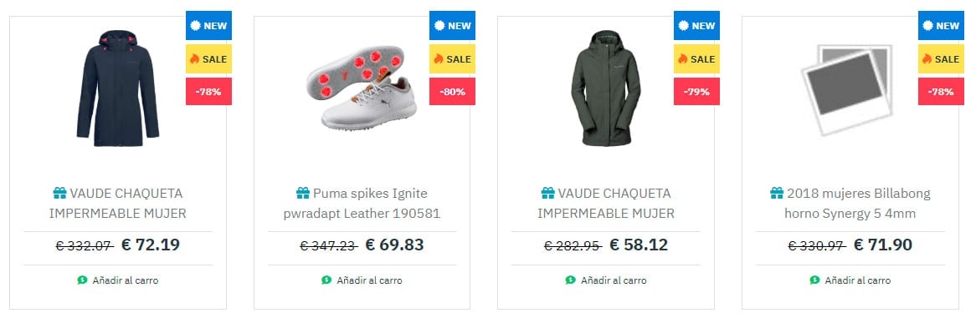The width and height of the screenshot is (976, 318).
Task: Open the navy VAUDE jacket product image
Action: 118,88
